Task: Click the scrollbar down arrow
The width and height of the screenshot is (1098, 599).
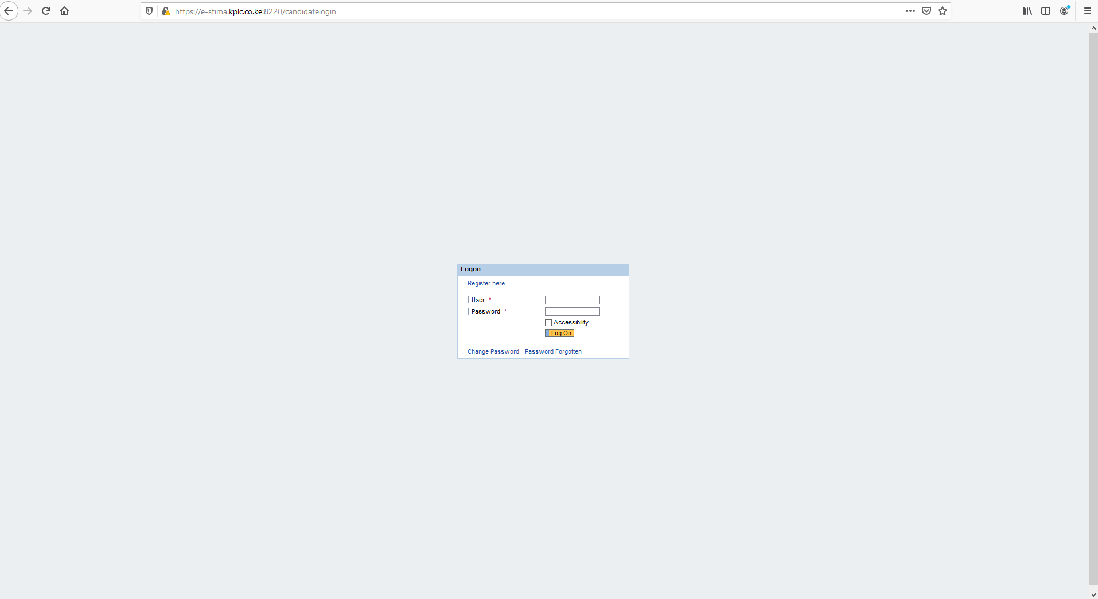Action: [1093, 594]
